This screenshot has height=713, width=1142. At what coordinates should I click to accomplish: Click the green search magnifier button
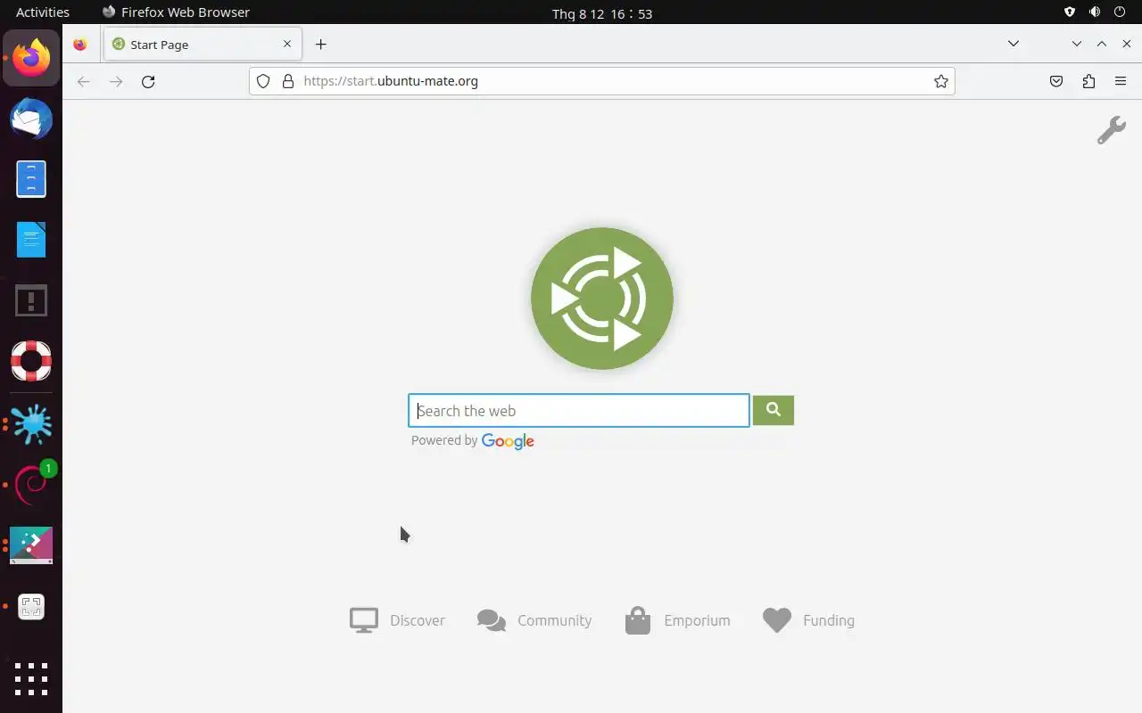773,410
